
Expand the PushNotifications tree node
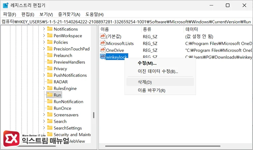coord(44,75)
